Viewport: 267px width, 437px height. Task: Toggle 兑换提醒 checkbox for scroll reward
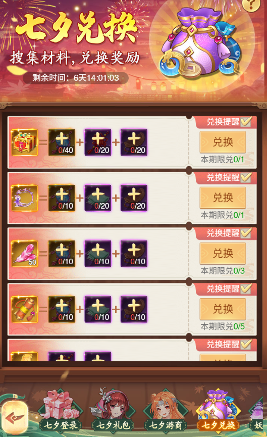pos(246,289)
